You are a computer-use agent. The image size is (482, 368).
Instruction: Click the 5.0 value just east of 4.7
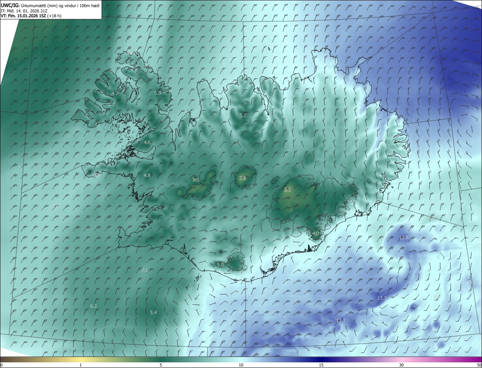[157, 93]
